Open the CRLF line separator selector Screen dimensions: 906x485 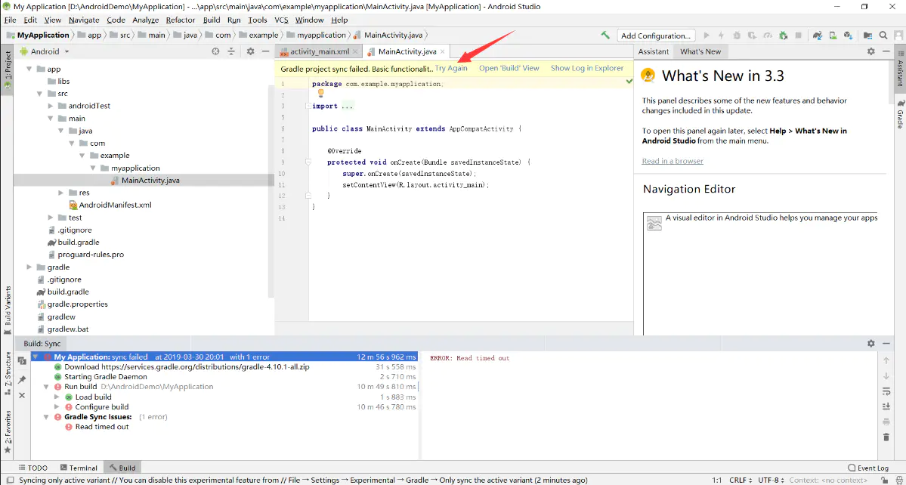coord(742,480)
